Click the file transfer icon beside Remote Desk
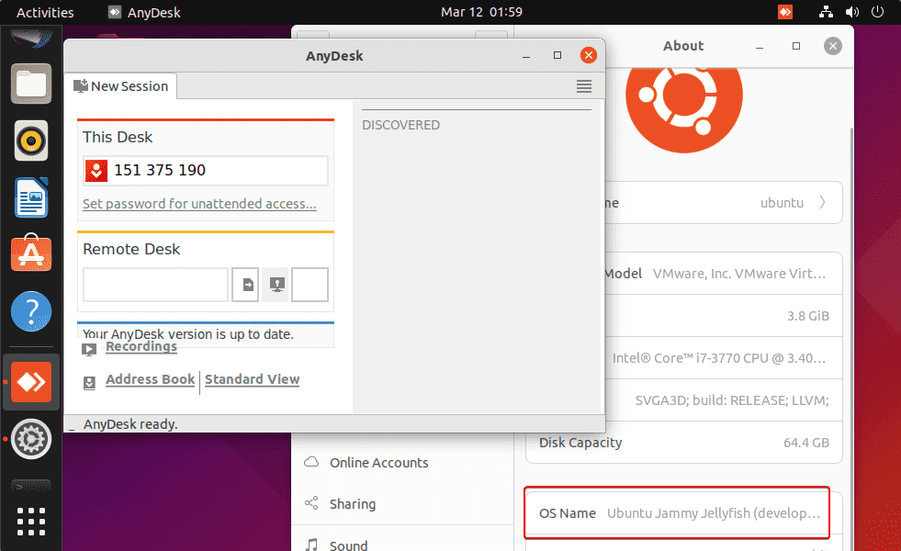The width and height of the screenshot is (901, 551). pyautogui.click(x=245, y=285)
